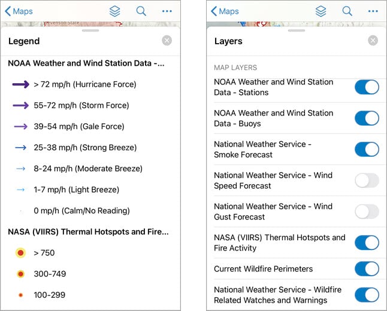
Task: Enable the Wind Speed Forecast layer
Action: coord(367,180)
